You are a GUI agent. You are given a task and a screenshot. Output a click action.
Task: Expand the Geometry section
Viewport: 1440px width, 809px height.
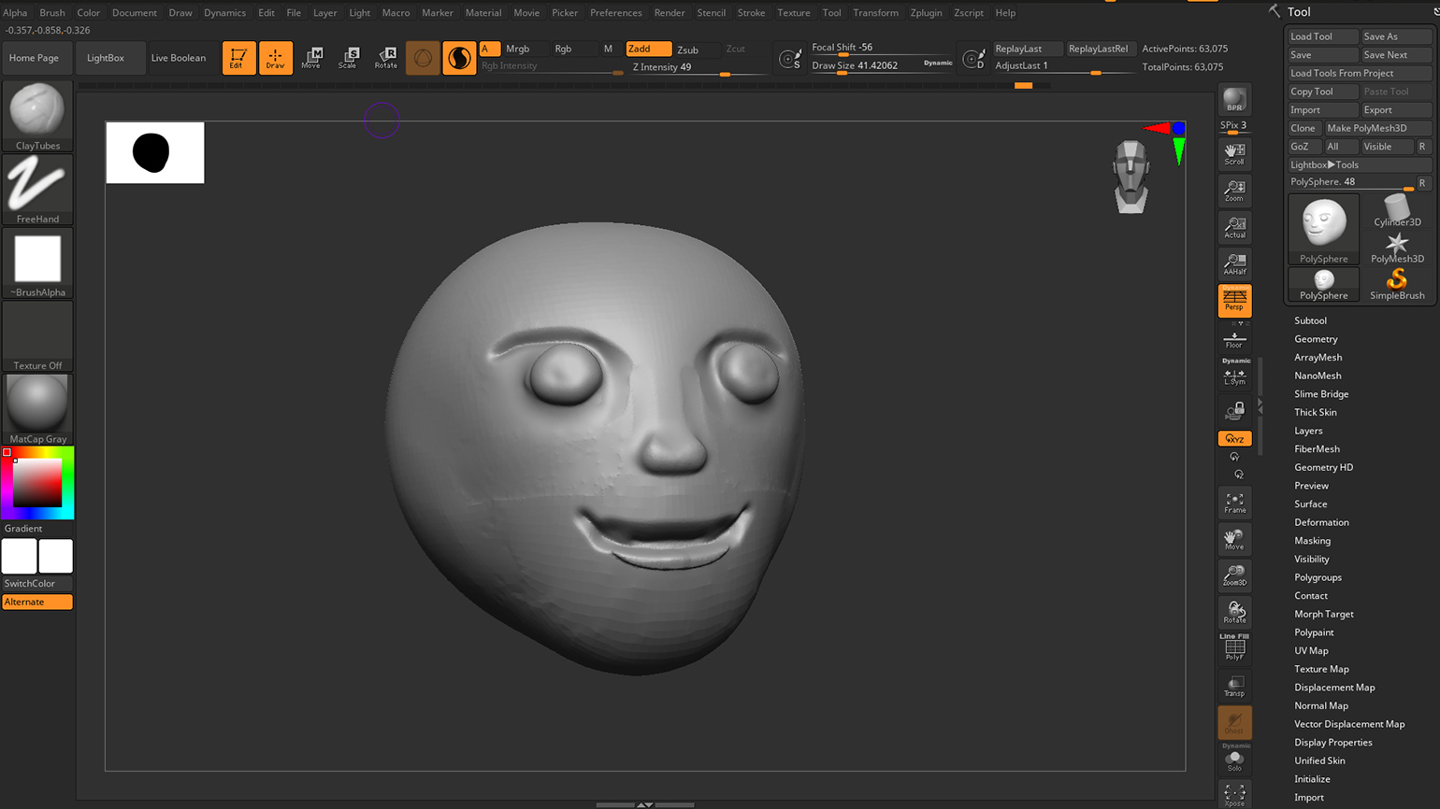(1316, 339)
